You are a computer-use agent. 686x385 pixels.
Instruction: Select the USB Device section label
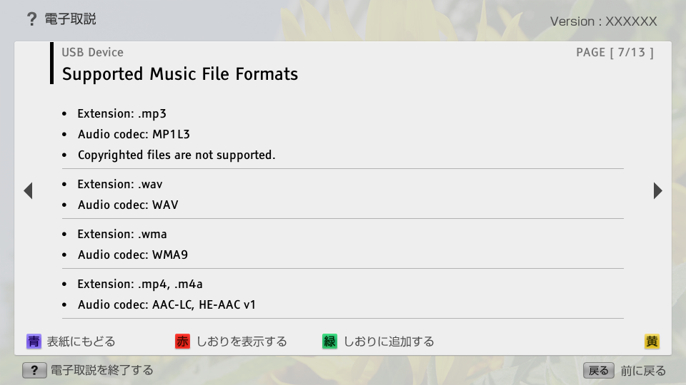coord(92,52)
